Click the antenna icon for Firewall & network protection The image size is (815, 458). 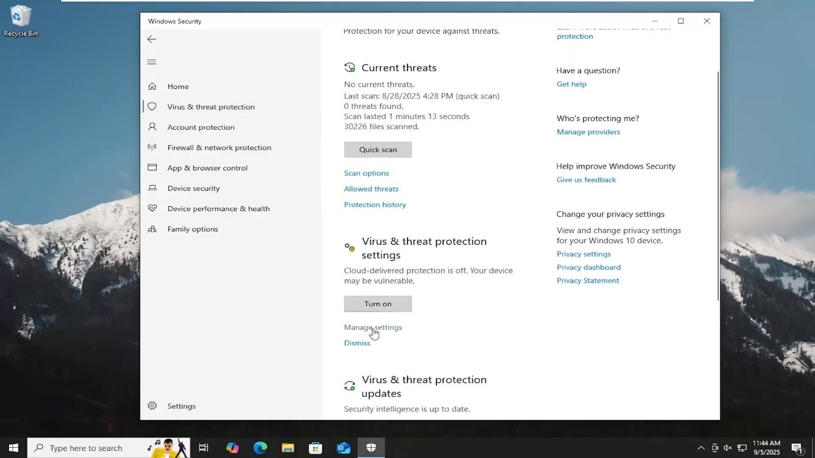(152, 148)
